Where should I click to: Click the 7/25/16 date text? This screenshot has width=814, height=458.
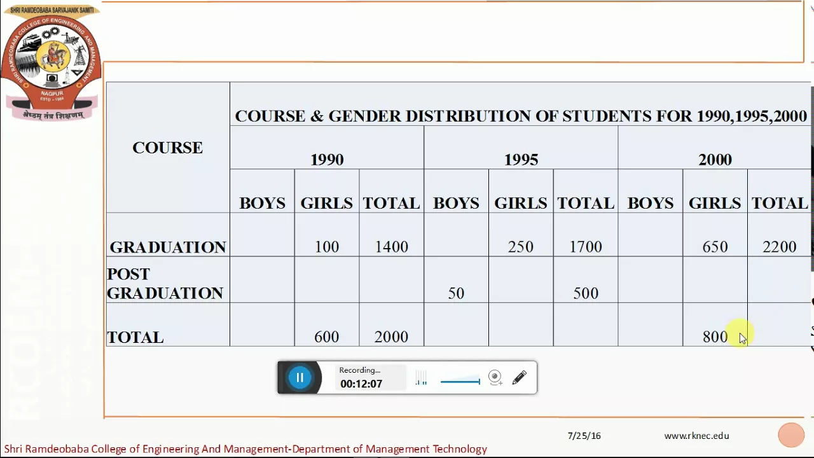pyautogui.click(x=584, y=436)
